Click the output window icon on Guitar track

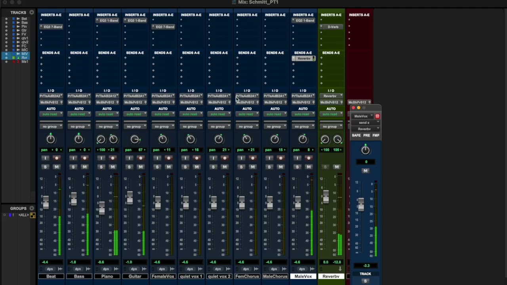point(144,269)
